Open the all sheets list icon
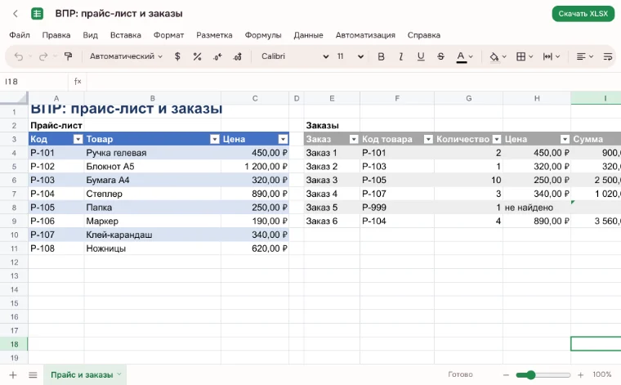The image size is (621, 385). (33, 374)
